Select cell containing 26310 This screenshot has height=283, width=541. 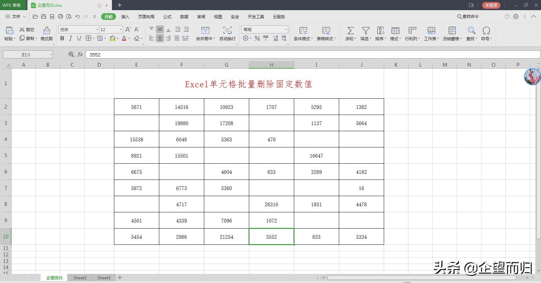(272, 204)
